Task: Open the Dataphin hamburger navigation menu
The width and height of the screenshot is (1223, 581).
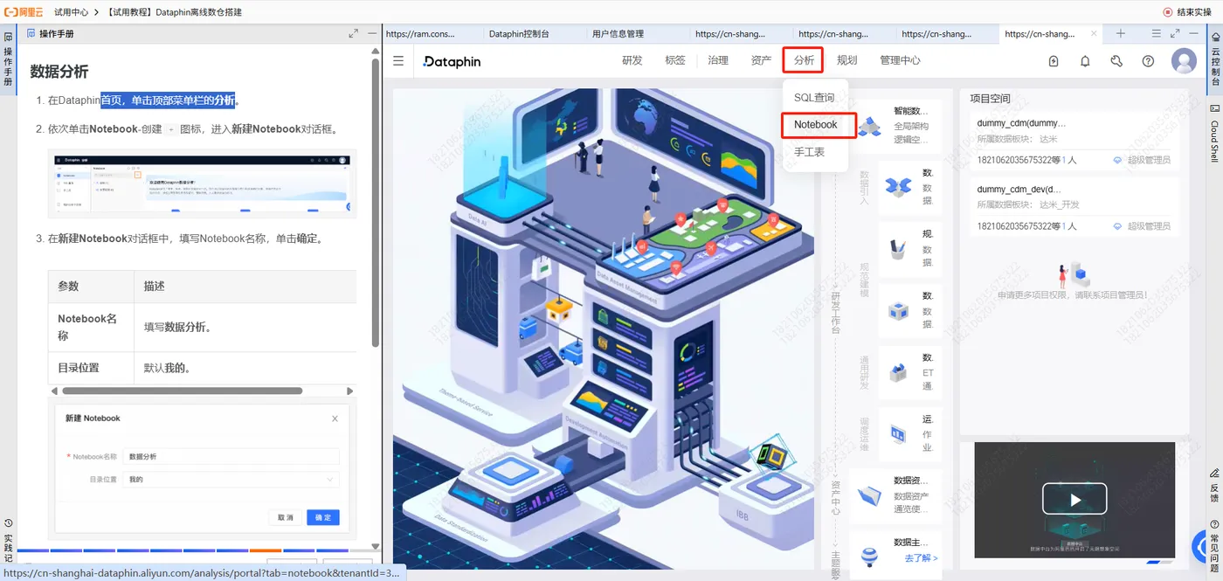Action: pyautogui.click(x=398, y=61)
